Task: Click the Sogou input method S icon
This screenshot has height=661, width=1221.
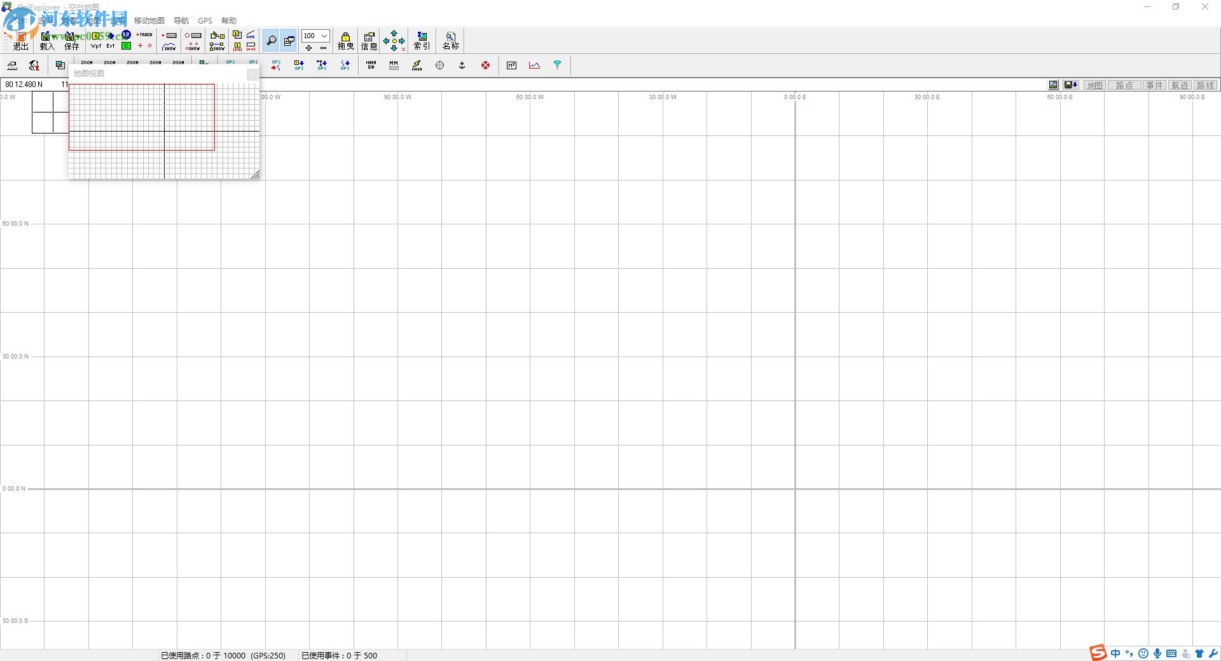Action: pos(1098,653)
